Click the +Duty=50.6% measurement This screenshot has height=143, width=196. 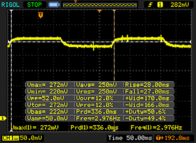(145, 112)
